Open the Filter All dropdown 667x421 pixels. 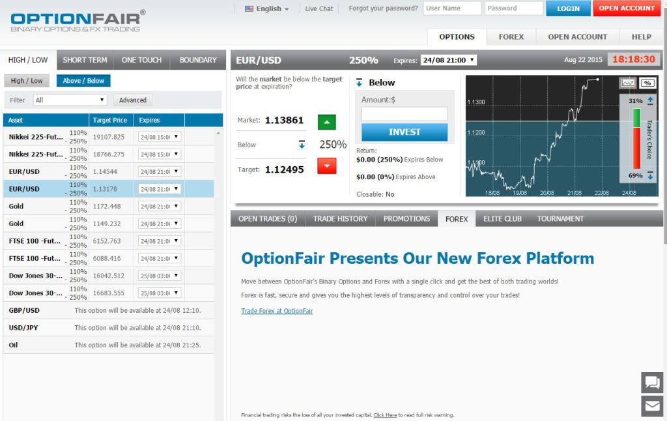coord(70,100)
